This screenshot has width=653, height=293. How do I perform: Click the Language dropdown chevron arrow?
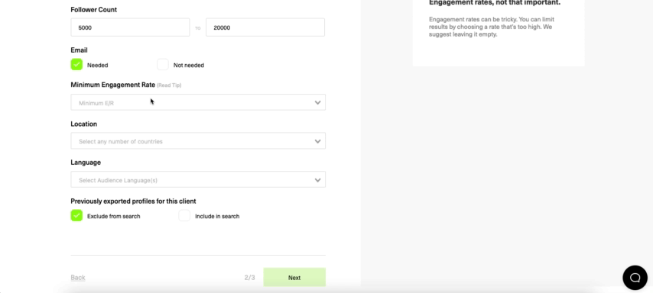coord(317,180)
